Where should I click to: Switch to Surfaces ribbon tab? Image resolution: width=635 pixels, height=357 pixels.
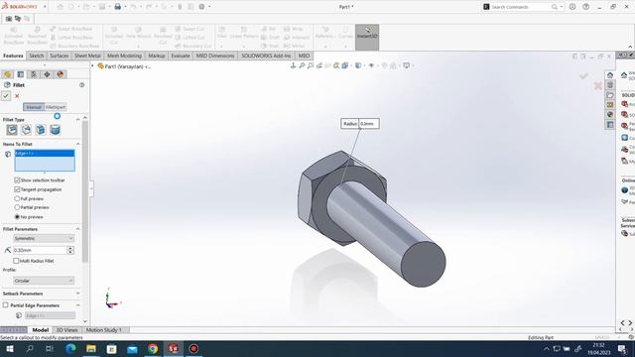coord(60,56)
